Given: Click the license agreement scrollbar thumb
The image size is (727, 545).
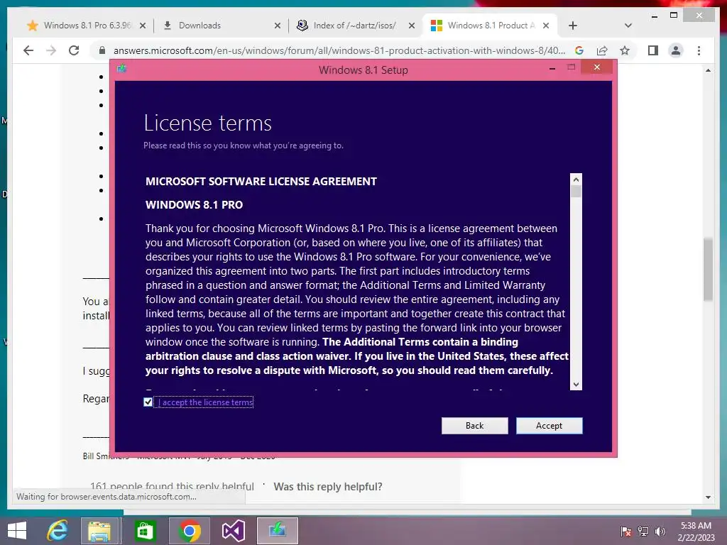Looking at the screenshot, I should (x=576, y=192).
